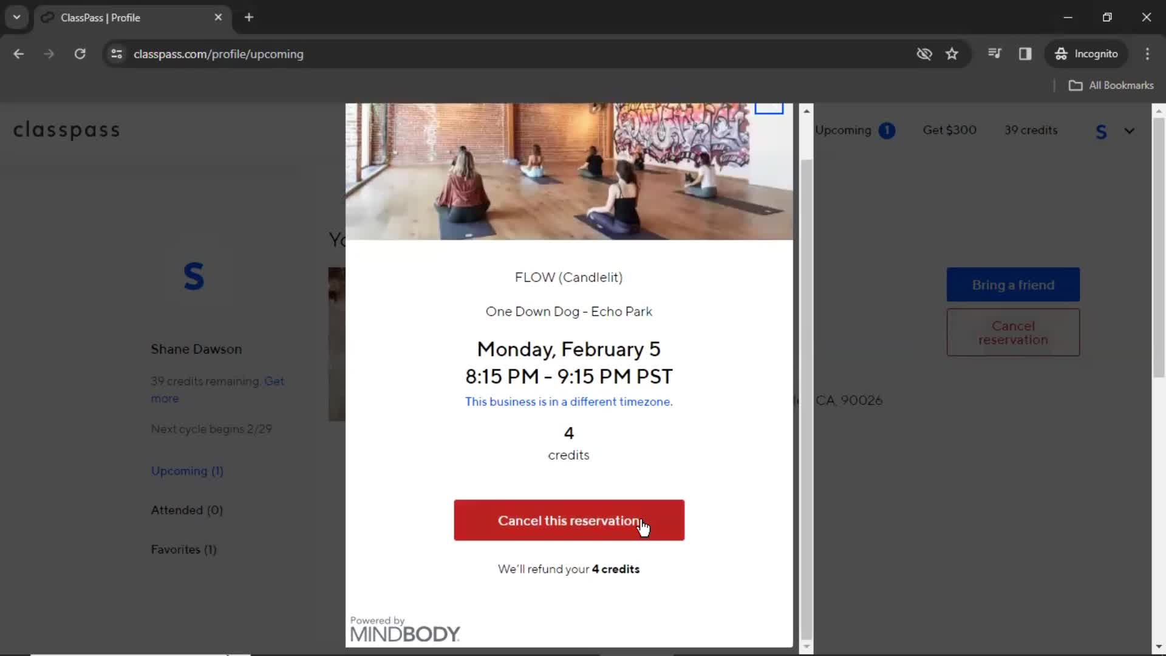Click the modal vertical scrollbar thumb

pyautogui.click(x=806, y=399)
